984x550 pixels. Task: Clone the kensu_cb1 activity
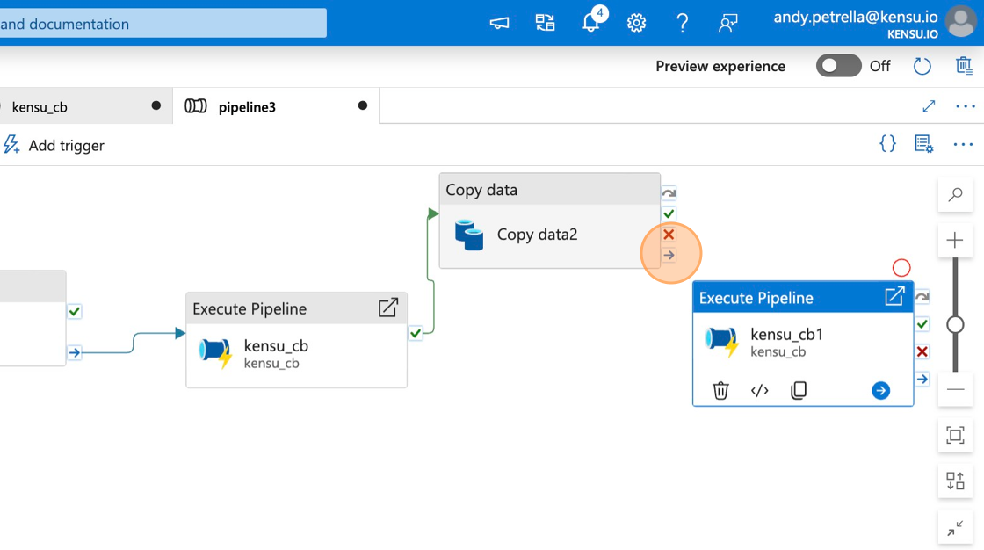(x=799, y=390)
